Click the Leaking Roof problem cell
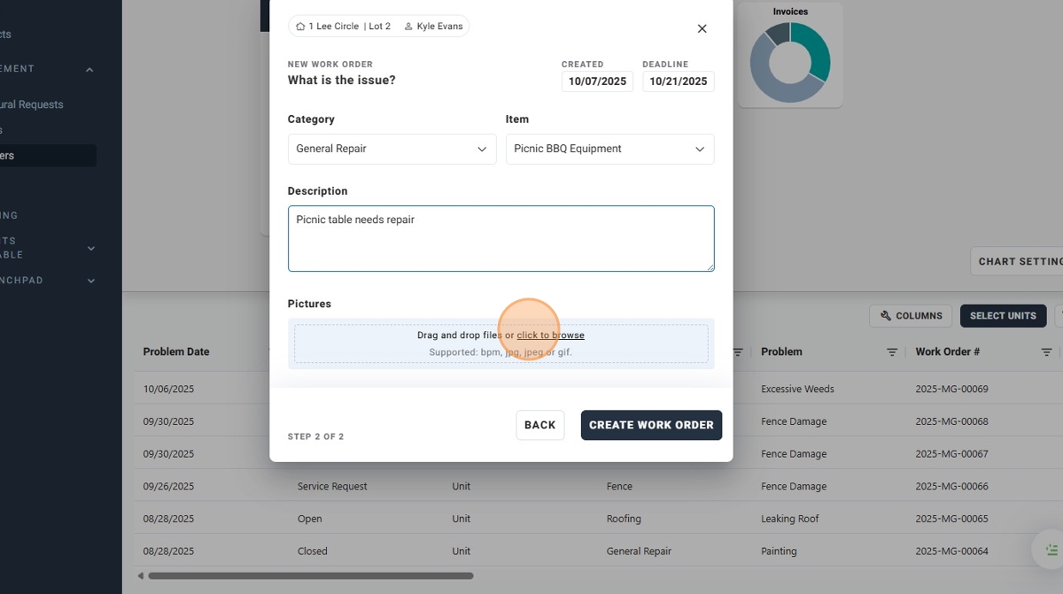Image resolution: width=1063 pixels, height=594 pixels. tap(790, 519)
